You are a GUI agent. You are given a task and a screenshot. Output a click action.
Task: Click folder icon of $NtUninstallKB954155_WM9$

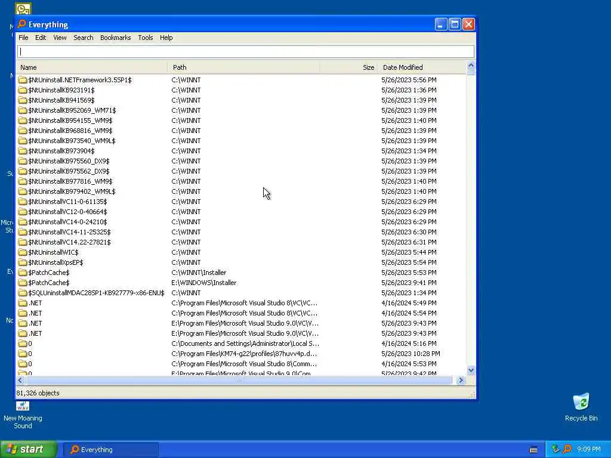pos(23,120)
